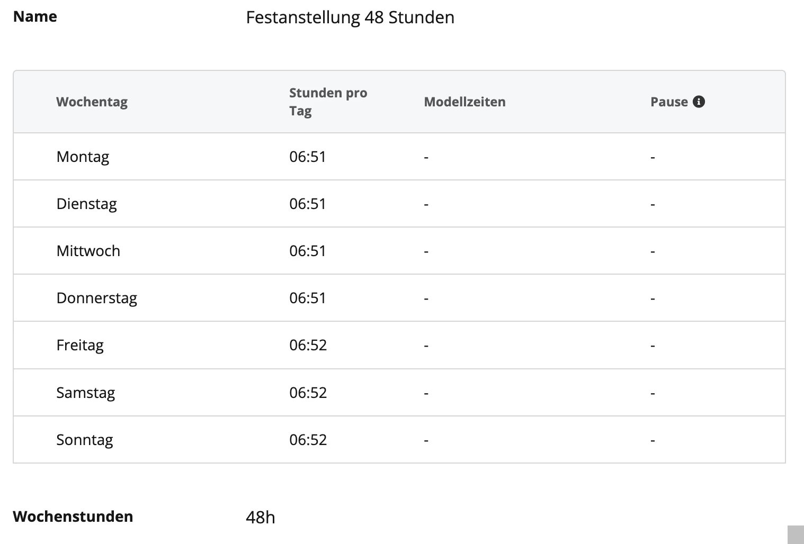Click the name Festanstellung 48 Stunden
804x544 pixels.
[350, 17]
